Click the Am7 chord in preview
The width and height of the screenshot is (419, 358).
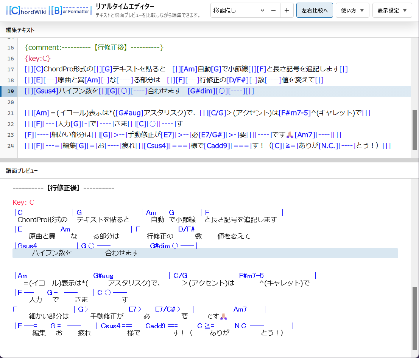pos(240,309)
